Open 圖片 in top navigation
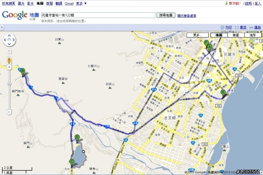 pyautogui.click(x=21, y=3)
